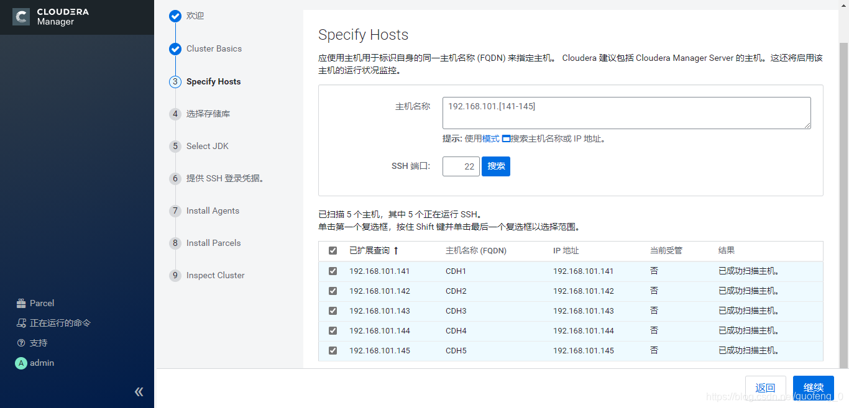Click step 9 number circle
This screenshot has height=408, width=849.
(x=175, y=275)
